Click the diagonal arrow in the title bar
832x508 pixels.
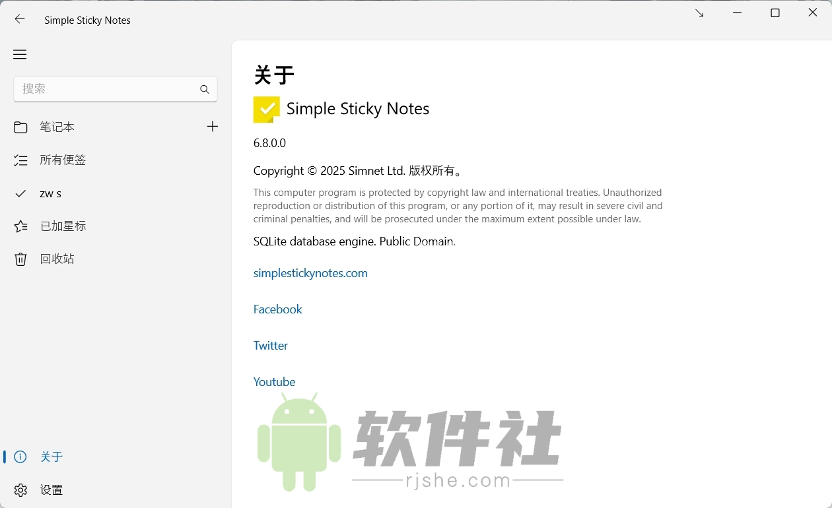point(699,12)
